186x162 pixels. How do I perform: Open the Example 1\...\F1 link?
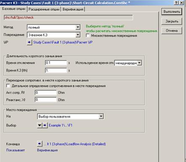point(60,125)
